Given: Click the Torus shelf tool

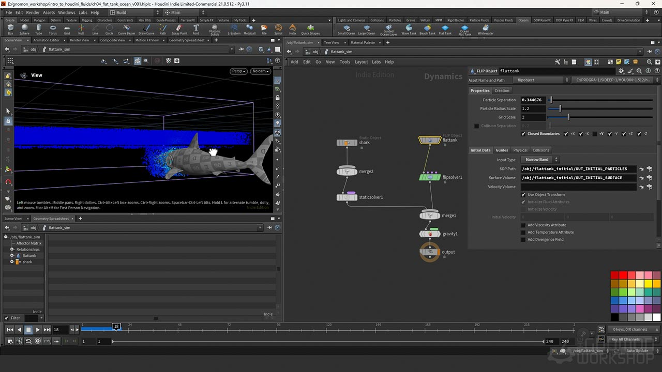Looking at the screenshot, I should coord(53,29).
